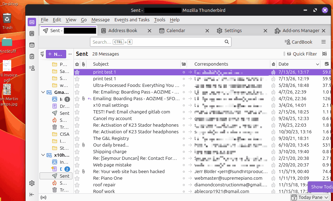Toggle read status of 'Ultra-Processed Foods' message

(184, 85)
